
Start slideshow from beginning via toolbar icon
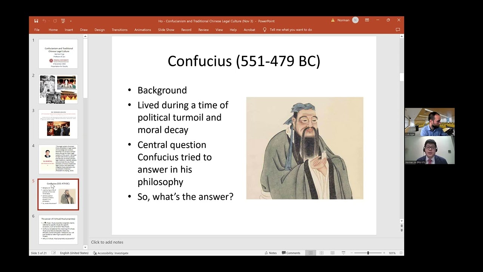63,21
